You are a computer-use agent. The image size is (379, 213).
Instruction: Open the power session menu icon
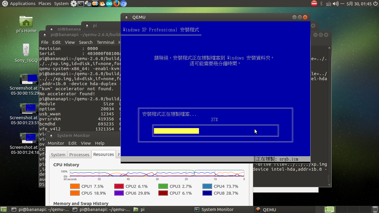(x=375, y=4)
